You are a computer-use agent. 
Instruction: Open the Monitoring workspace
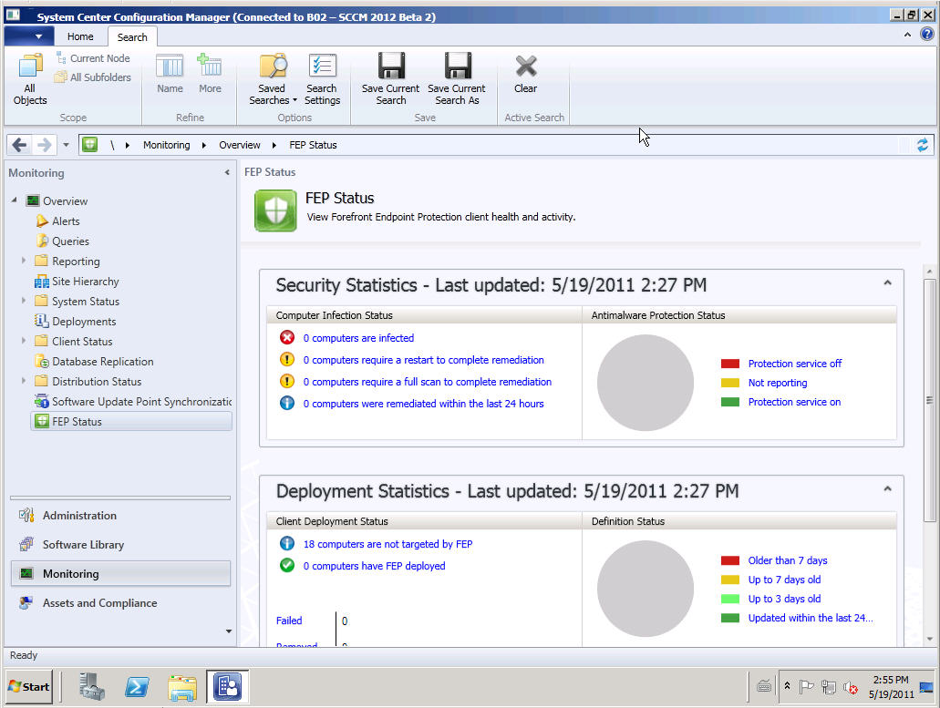coord(120,574)
